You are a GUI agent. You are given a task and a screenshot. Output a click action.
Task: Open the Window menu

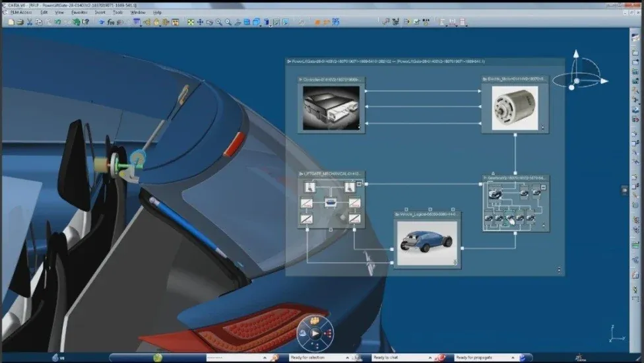[x=138, y=13]
